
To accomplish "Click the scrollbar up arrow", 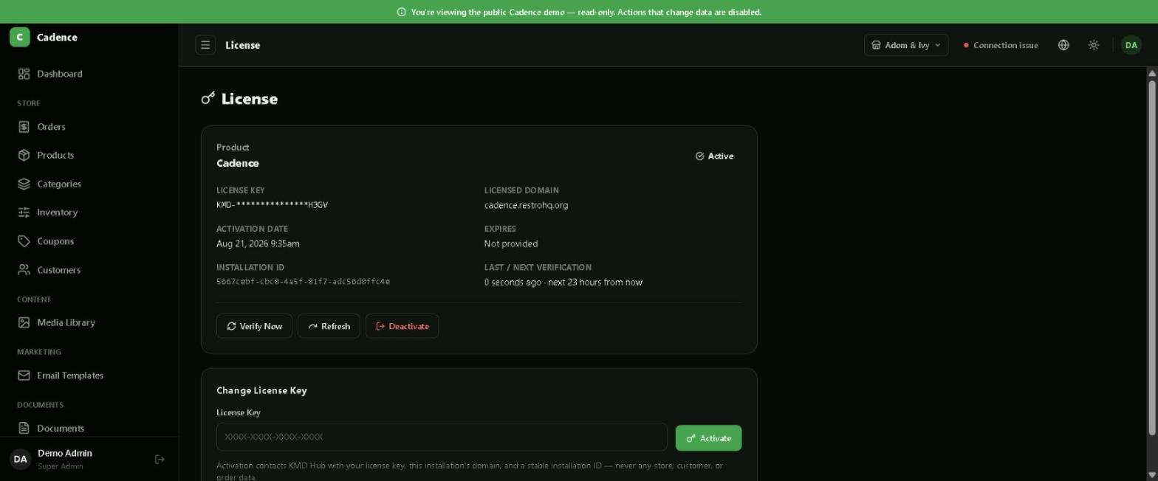I will click(1151, 73).
